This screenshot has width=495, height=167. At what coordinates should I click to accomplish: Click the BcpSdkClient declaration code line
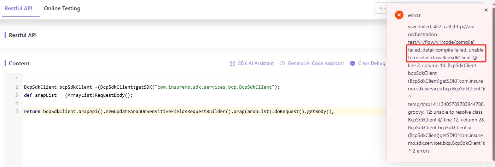152,87
